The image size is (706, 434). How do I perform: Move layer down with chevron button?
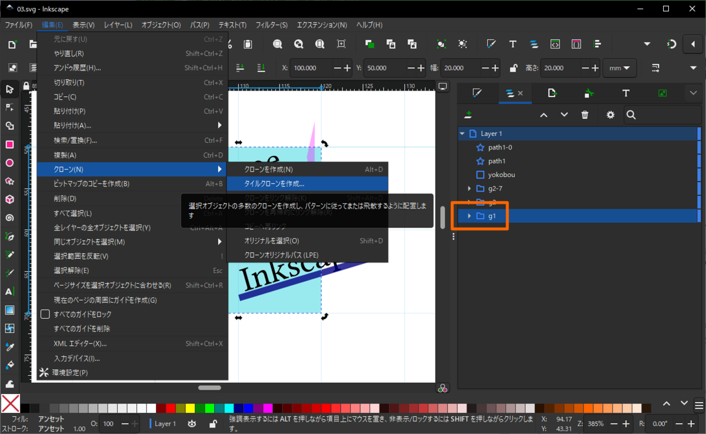564,115
